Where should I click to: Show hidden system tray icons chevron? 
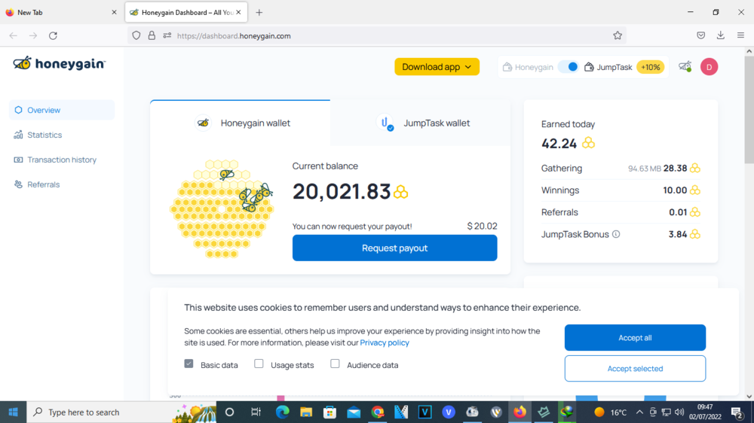639,412
